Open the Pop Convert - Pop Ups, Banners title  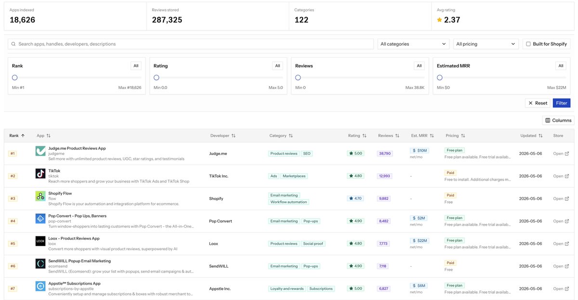tap(78, 216)
